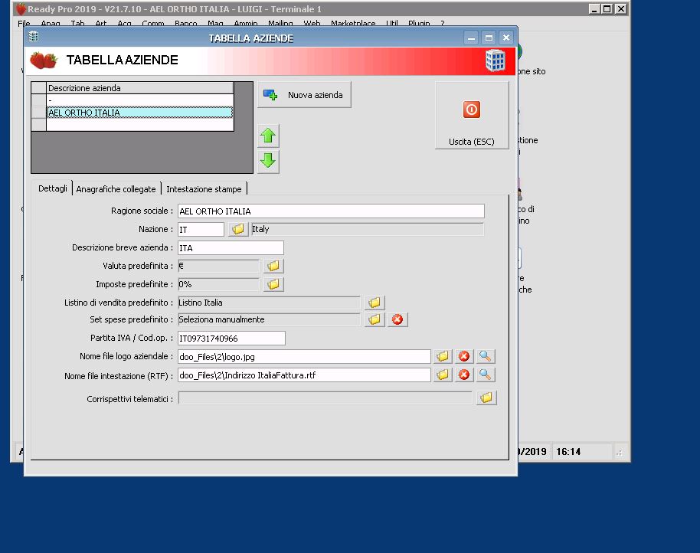
Task: Open Corrispettivi telematici folder picker
Action: point(486,398)
